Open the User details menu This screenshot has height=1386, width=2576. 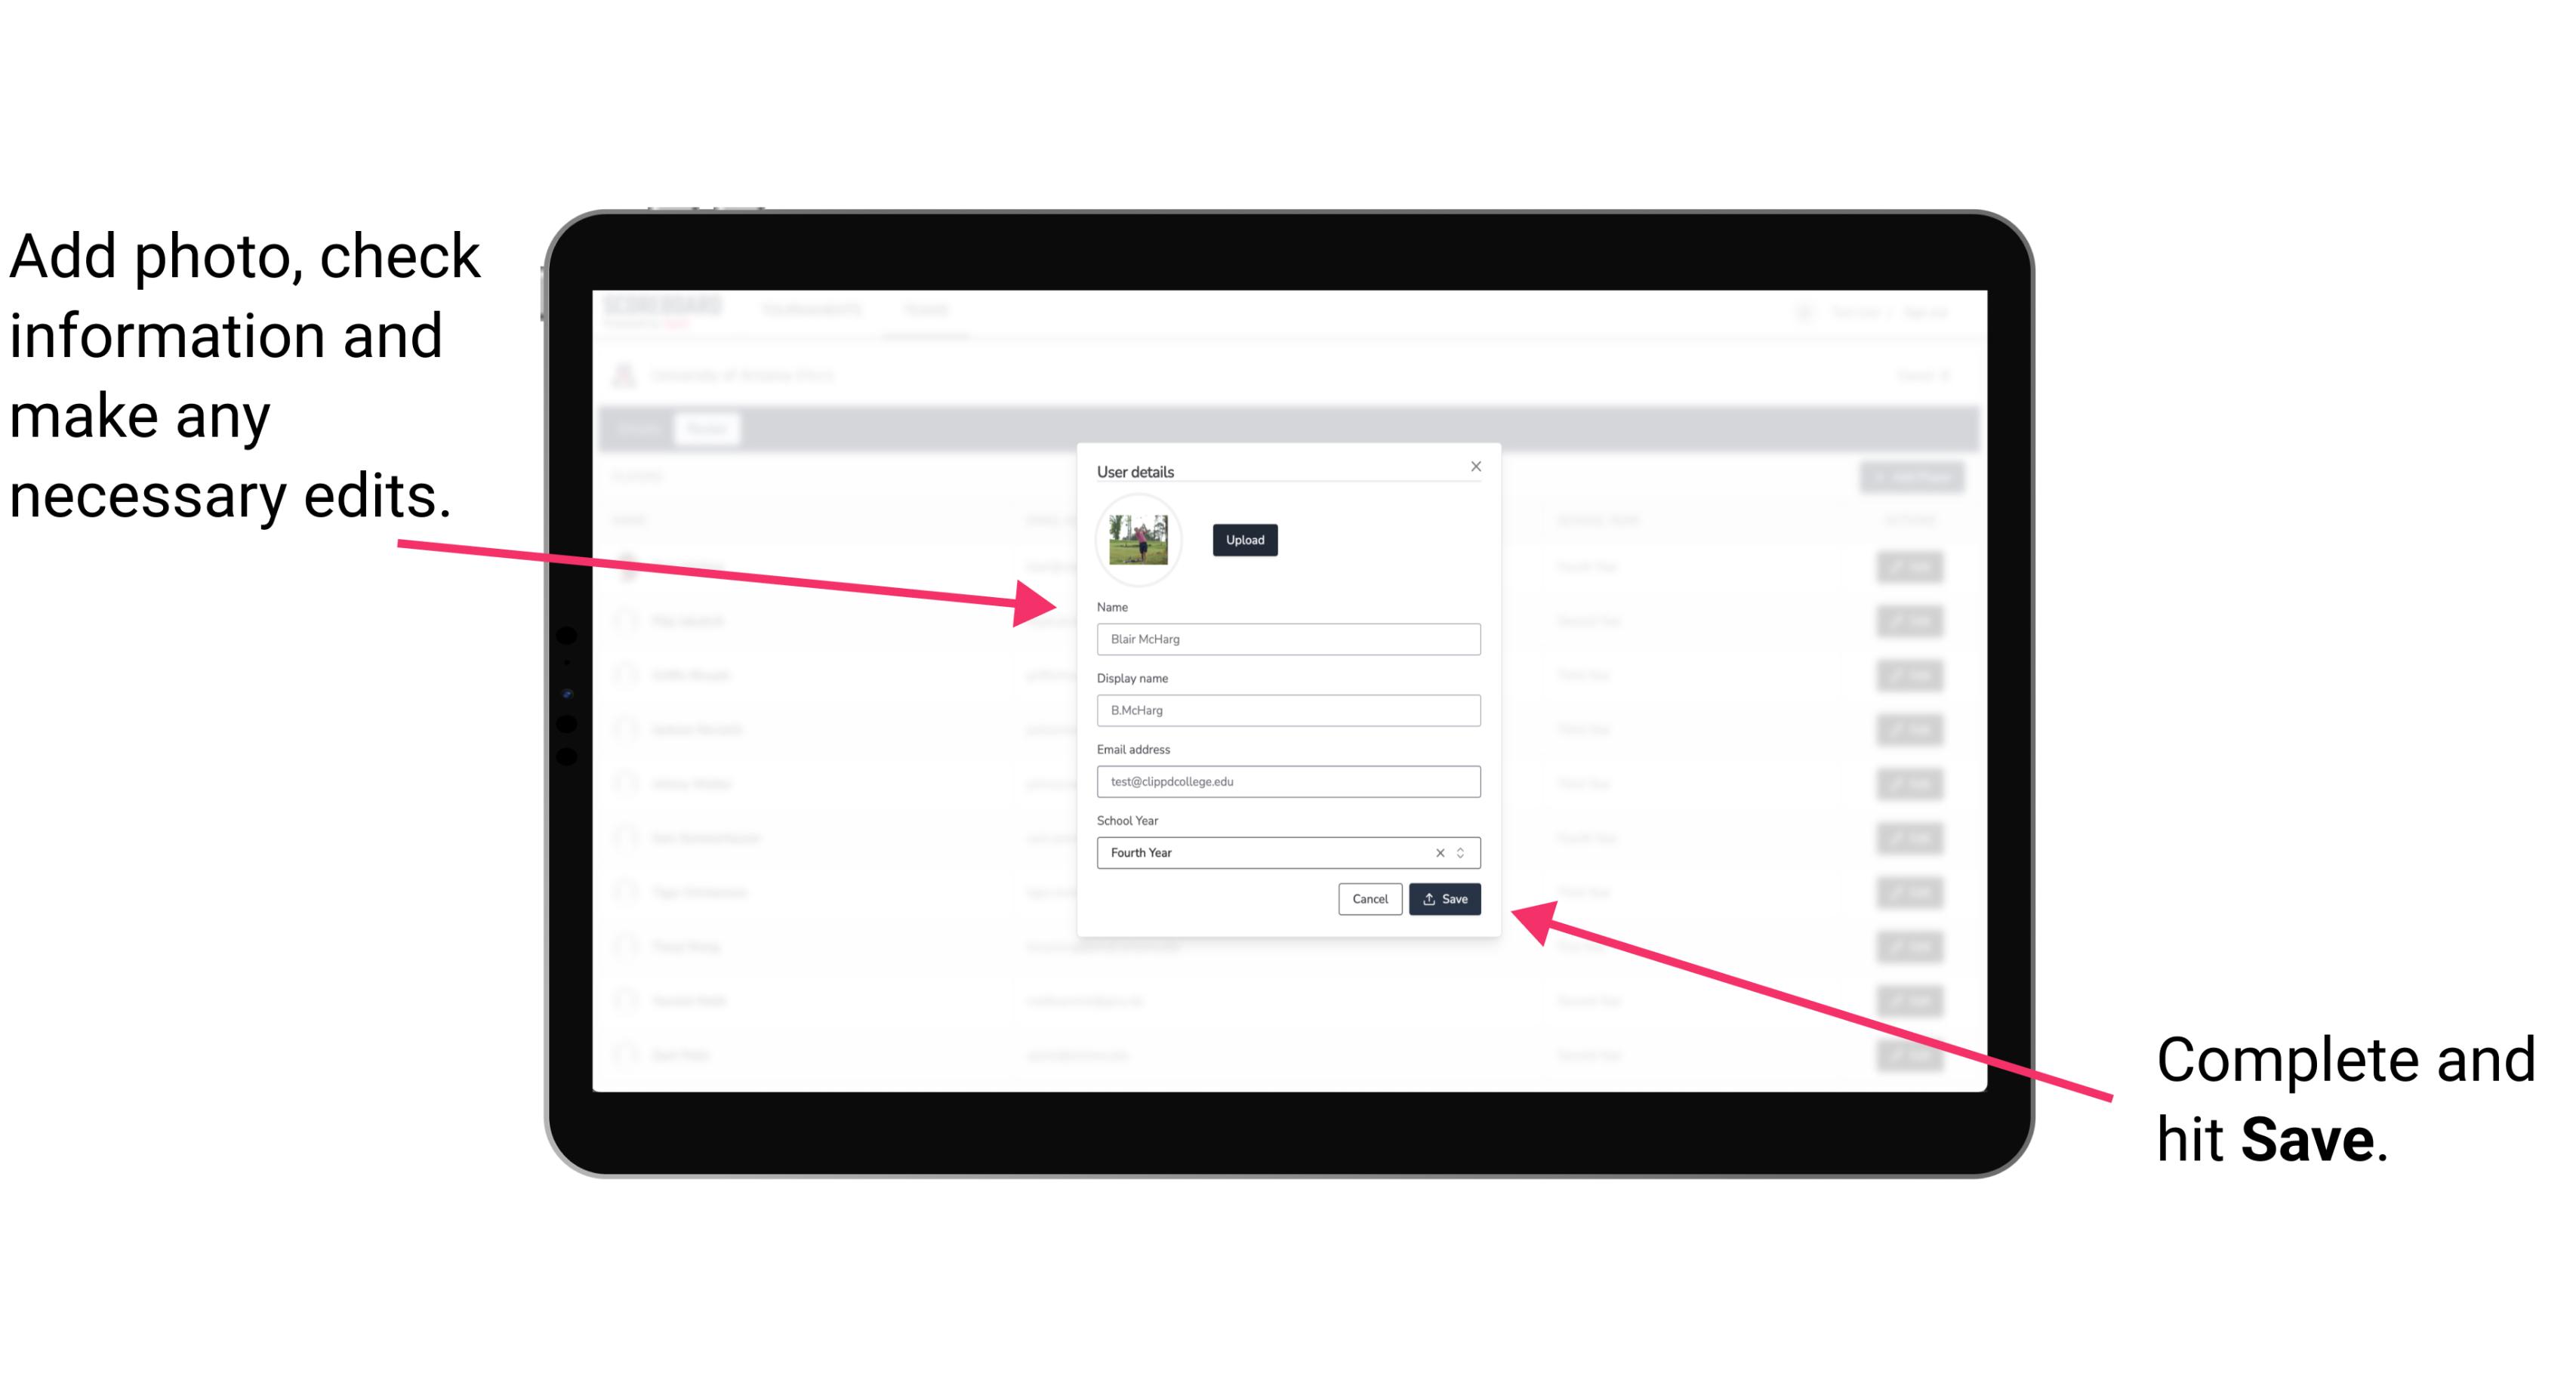point(1137,470)
